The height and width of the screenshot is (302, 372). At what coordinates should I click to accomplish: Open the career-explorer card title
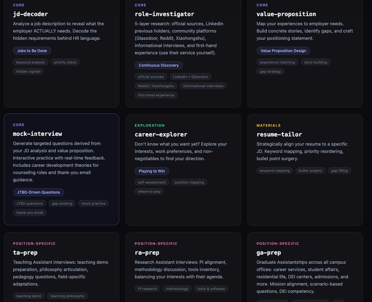point(161,134)
